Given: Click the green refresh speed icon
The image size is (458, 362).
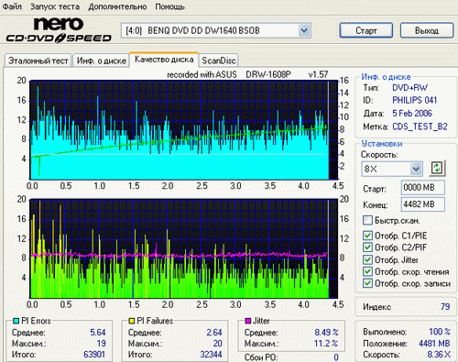Looking at the screenshot, I should [437, 168].
